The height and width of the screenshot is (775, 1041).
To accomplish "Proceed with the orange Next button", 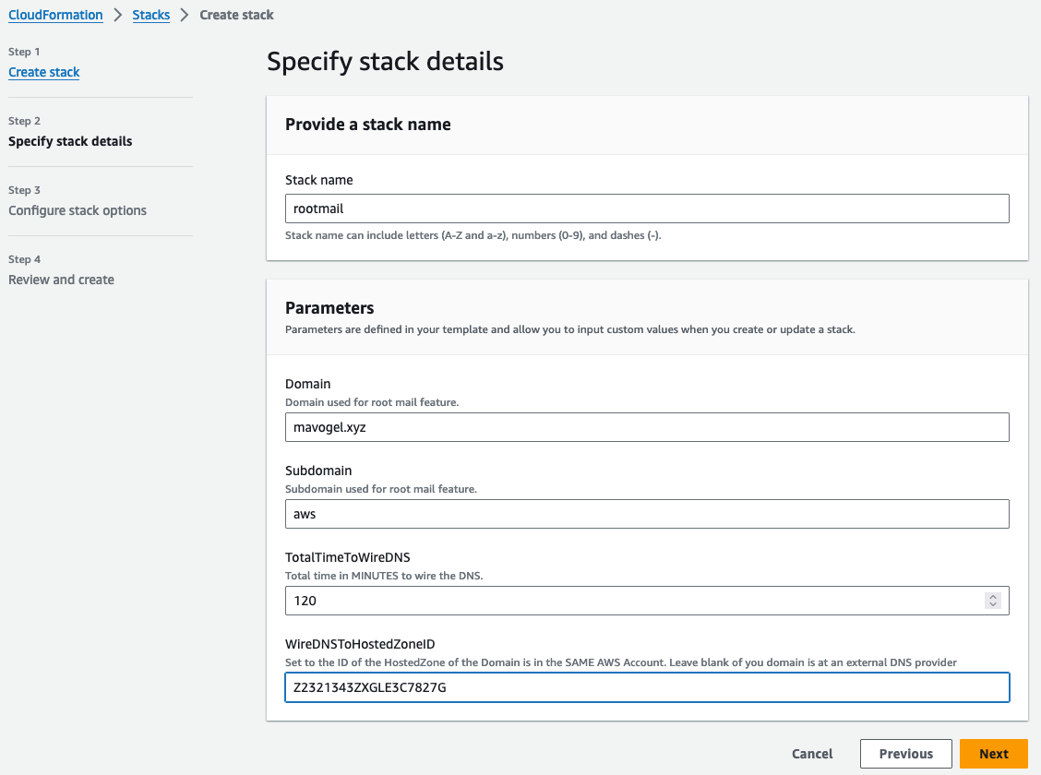I will [993, 754].
